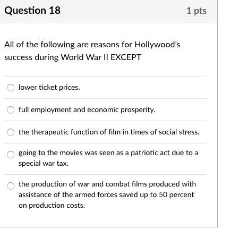Click the "World War II" phrase in prompt

click(84, 57)
